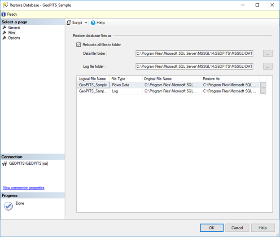Click the connection plug icon

(4, 163)
